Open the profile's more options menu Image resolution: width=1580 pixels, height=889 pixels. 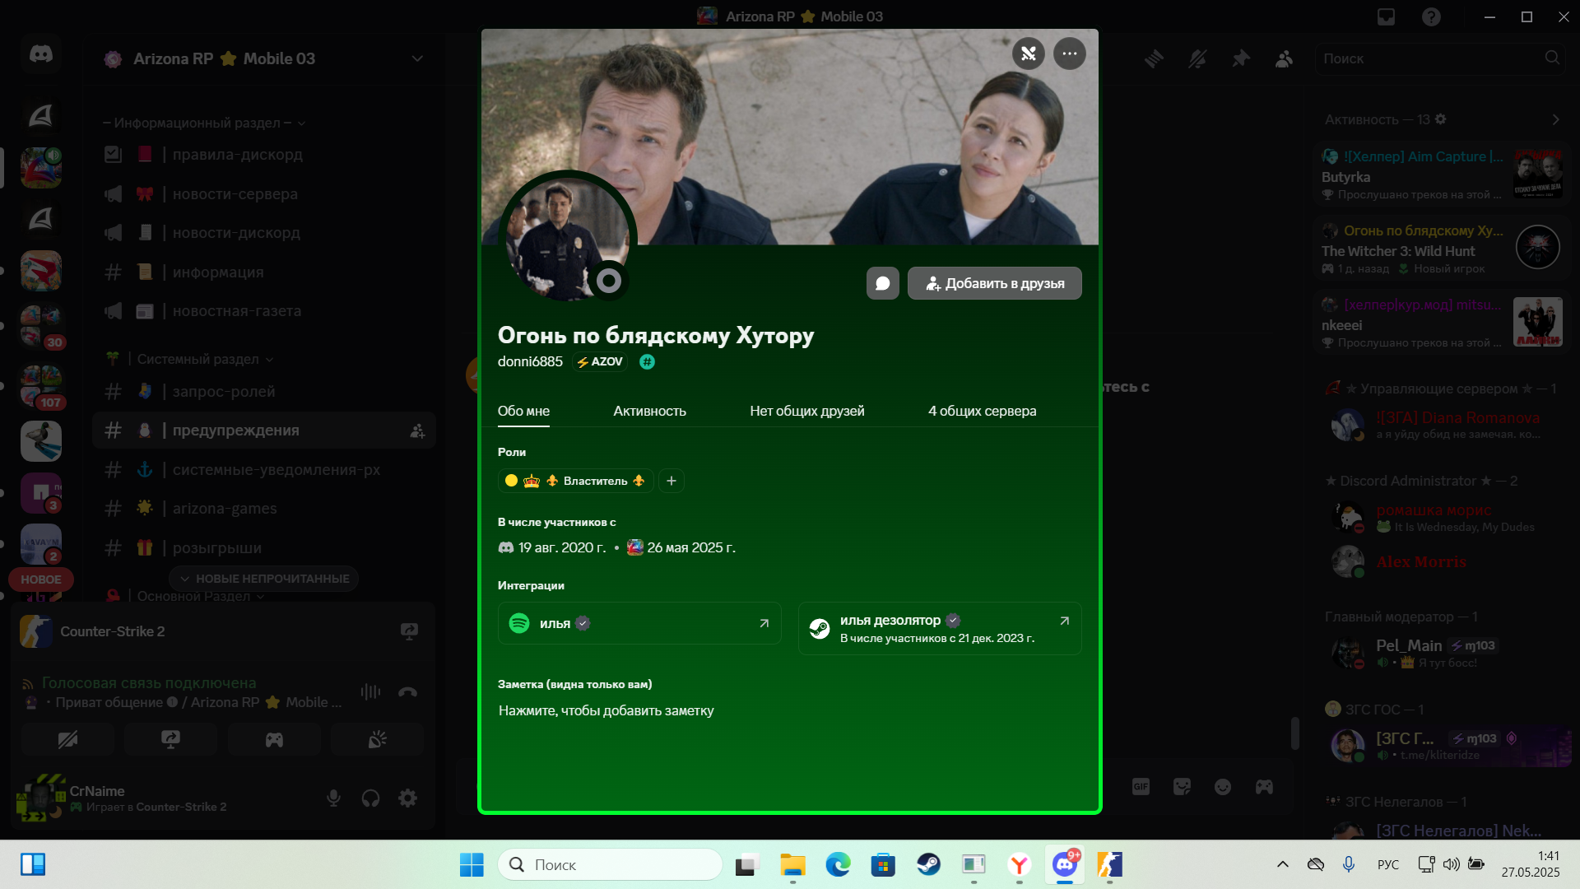tap(1069, 54)
